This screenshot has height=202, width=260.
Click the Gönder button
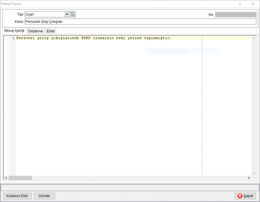44,196
